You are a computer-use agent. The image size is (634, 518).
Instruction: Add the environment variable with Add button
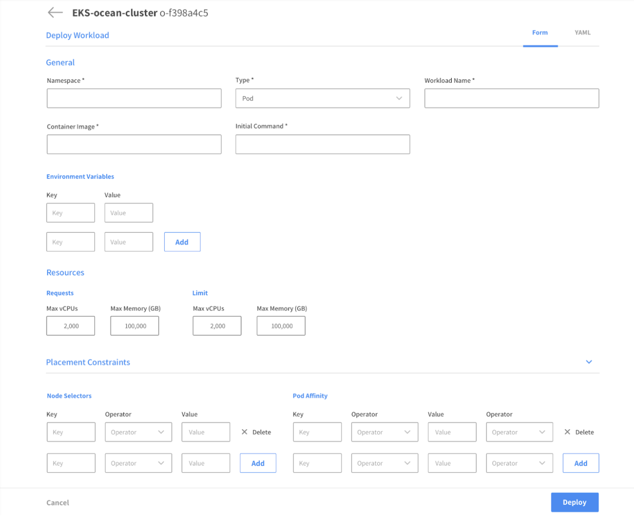tap(182, 242)
